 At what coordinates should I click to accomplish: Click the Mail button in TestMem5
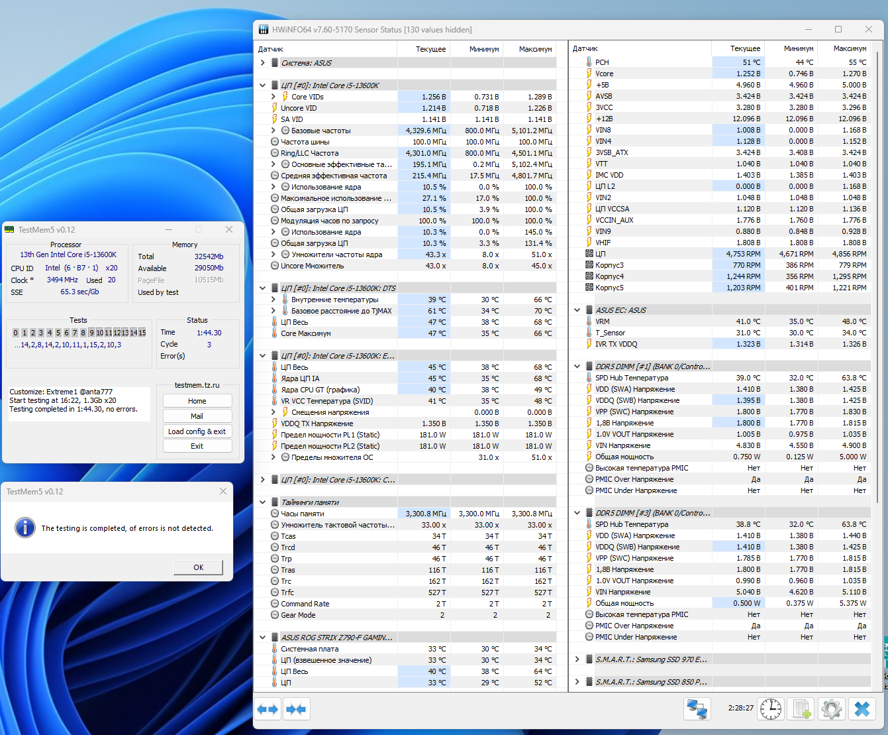pos(197,416)
